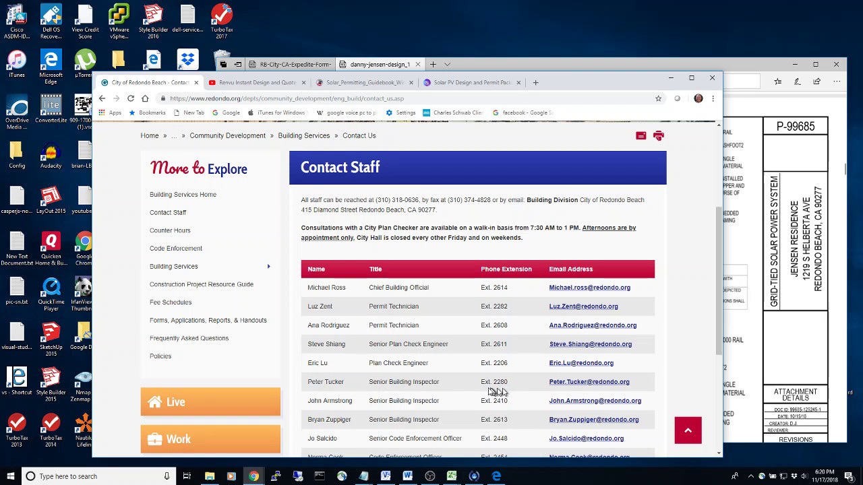Click the URL address bar
Image resolution: width=863 pixels, height=485 pixels.
pyautogui.click(x=405, y=98)
